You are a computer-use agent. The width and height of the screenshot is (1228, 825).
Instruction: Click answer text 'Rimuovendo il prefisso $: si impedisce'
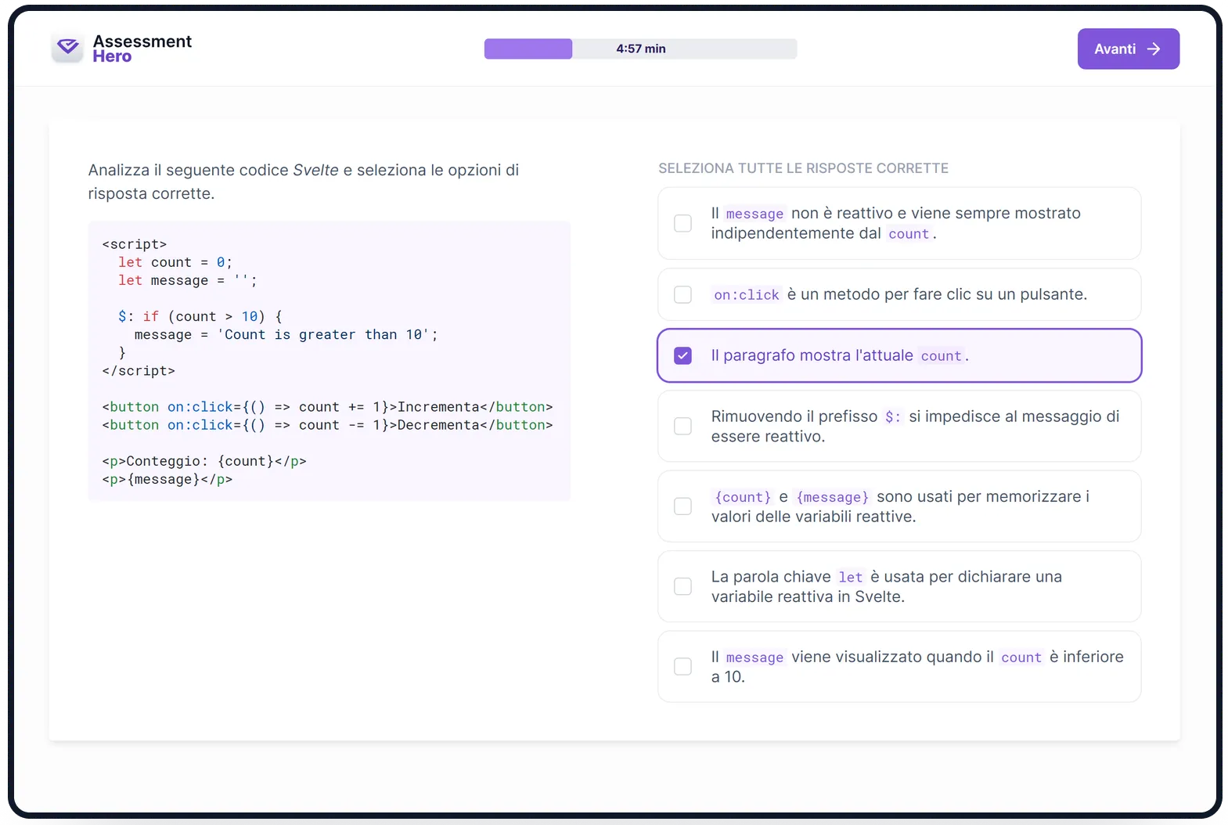click(x=916, y=427)
